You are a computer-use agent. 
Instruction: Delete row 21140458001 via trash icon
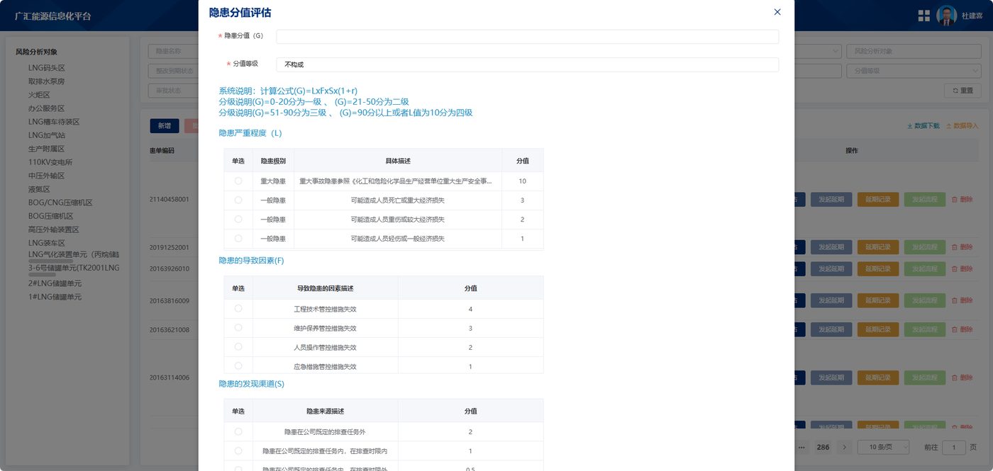pos(962,200)
